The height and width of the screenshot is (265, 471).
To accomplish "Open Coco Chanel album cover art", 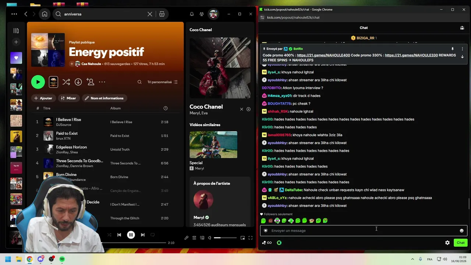I will point(220,68).
